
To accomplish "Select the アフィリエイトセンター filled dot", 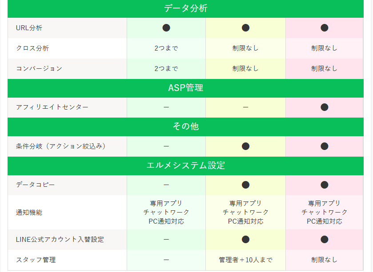I will pos(325,107).
